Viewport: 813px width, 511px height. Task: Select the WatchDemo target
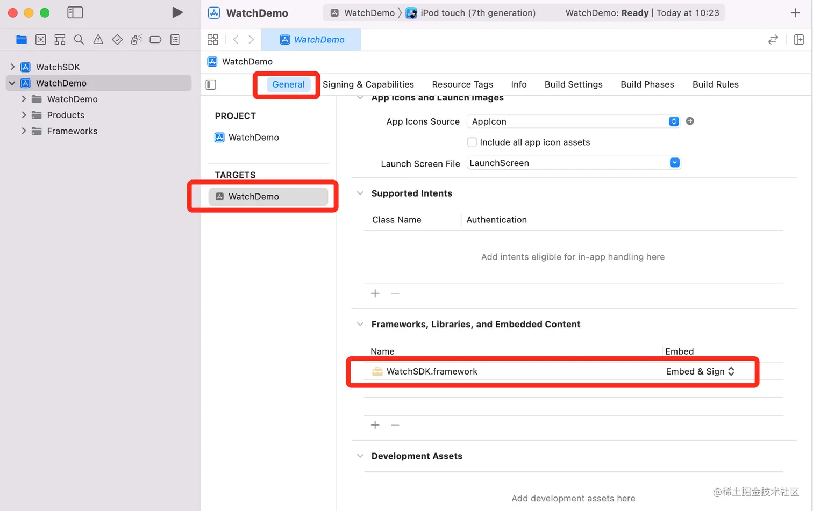tap(268, 197)
